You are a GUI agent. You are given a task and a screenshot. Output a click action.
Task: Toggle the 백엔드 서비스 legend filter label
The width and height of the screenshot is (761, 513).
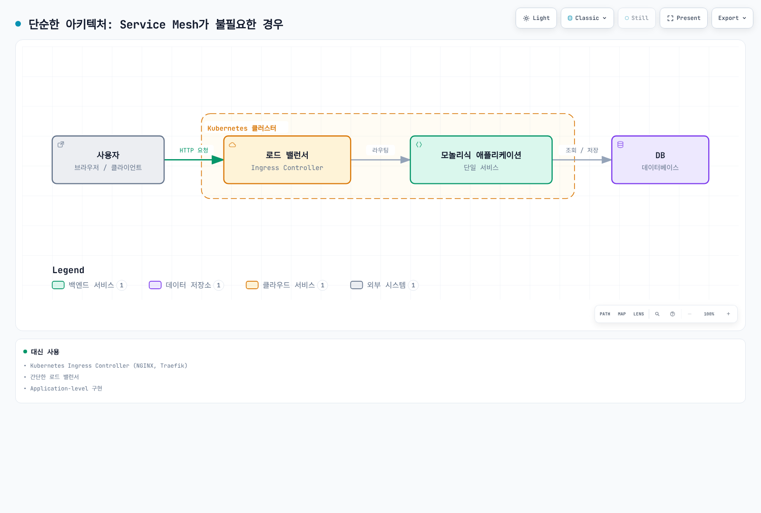click(91, 285)
